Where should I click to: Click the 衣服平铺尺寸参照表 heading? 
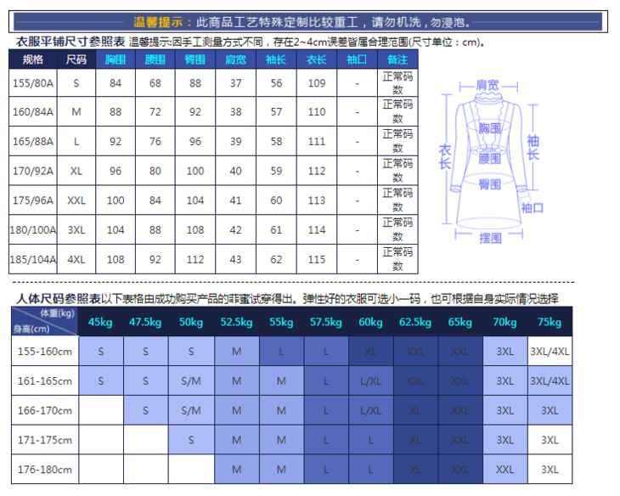pyautogui.click(x=70, y=42)
